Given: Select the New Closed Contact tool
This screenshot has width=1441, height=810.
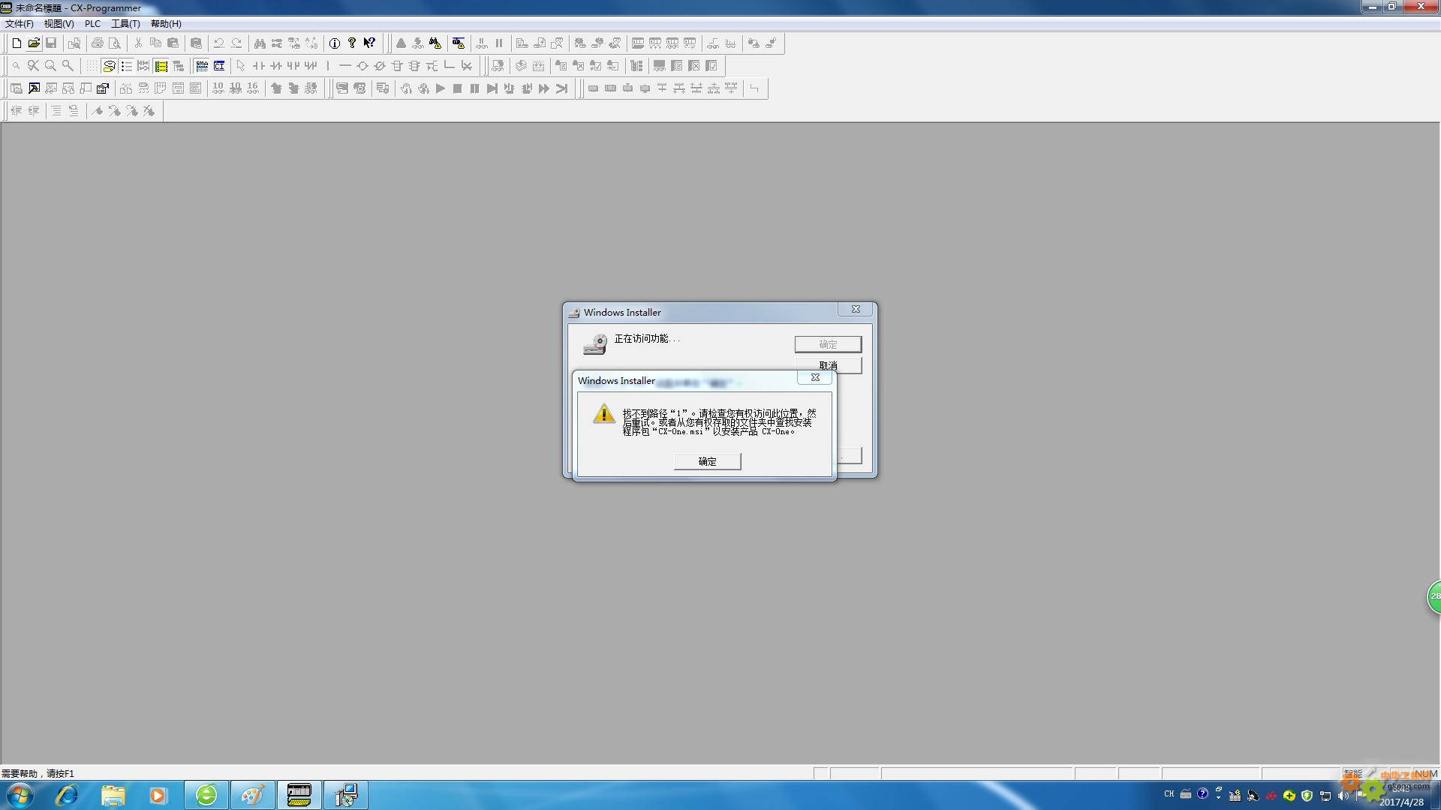Looking at the screenshot, I should (276, 66).
